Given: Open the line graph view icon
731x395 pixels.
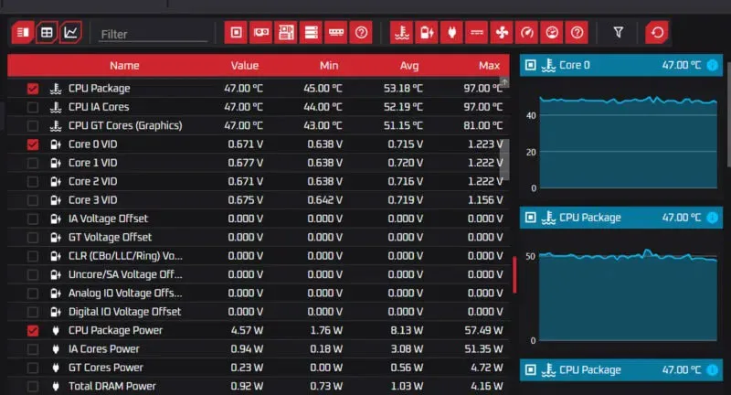Looking at the screenshot, I should [x=70, y=33].
